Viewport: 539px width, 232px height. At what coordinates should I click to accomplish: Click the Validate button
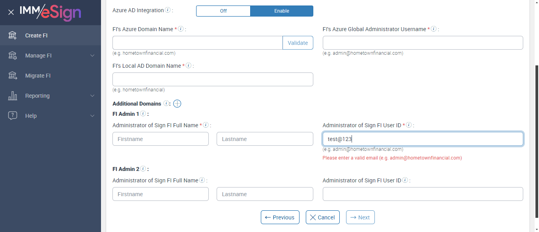tap(298, 43)
